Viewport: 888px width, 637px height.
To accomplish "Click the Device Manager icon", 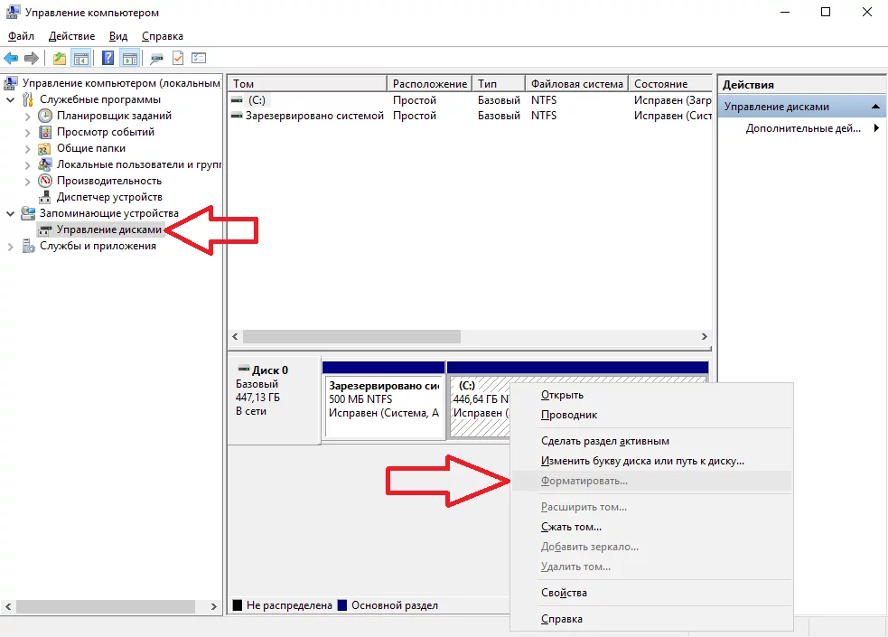I will pyautogui.click(x=45, y=197).
